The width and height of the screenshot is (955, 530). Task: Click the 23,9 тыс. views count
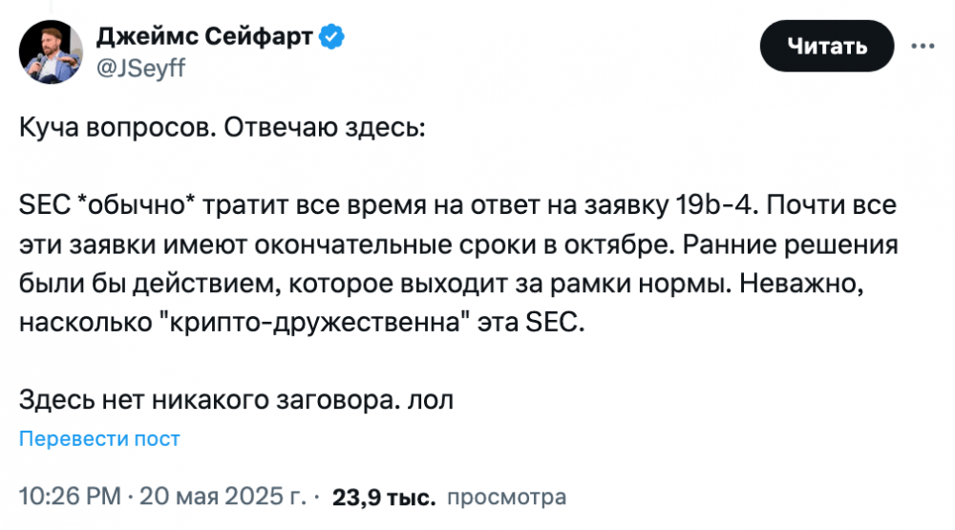pyautogui.click(x=384, y=498)
